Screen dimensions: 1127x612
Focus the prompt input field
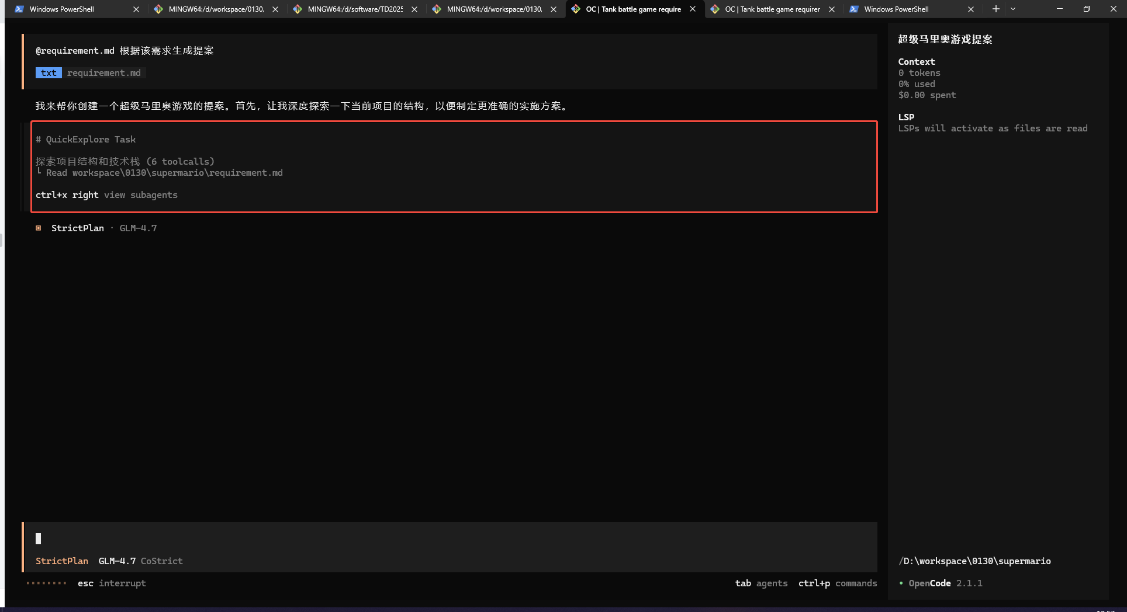tap(449, 538)
